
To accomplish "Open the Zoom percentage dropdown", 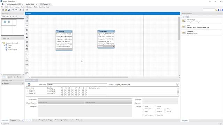I will tap(11, 17).
